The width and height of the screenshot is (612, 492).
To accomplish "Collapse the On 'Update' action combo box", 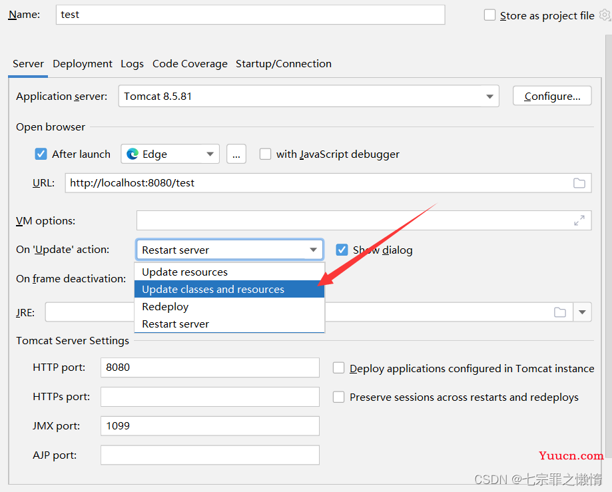I will tap(230, 250).
